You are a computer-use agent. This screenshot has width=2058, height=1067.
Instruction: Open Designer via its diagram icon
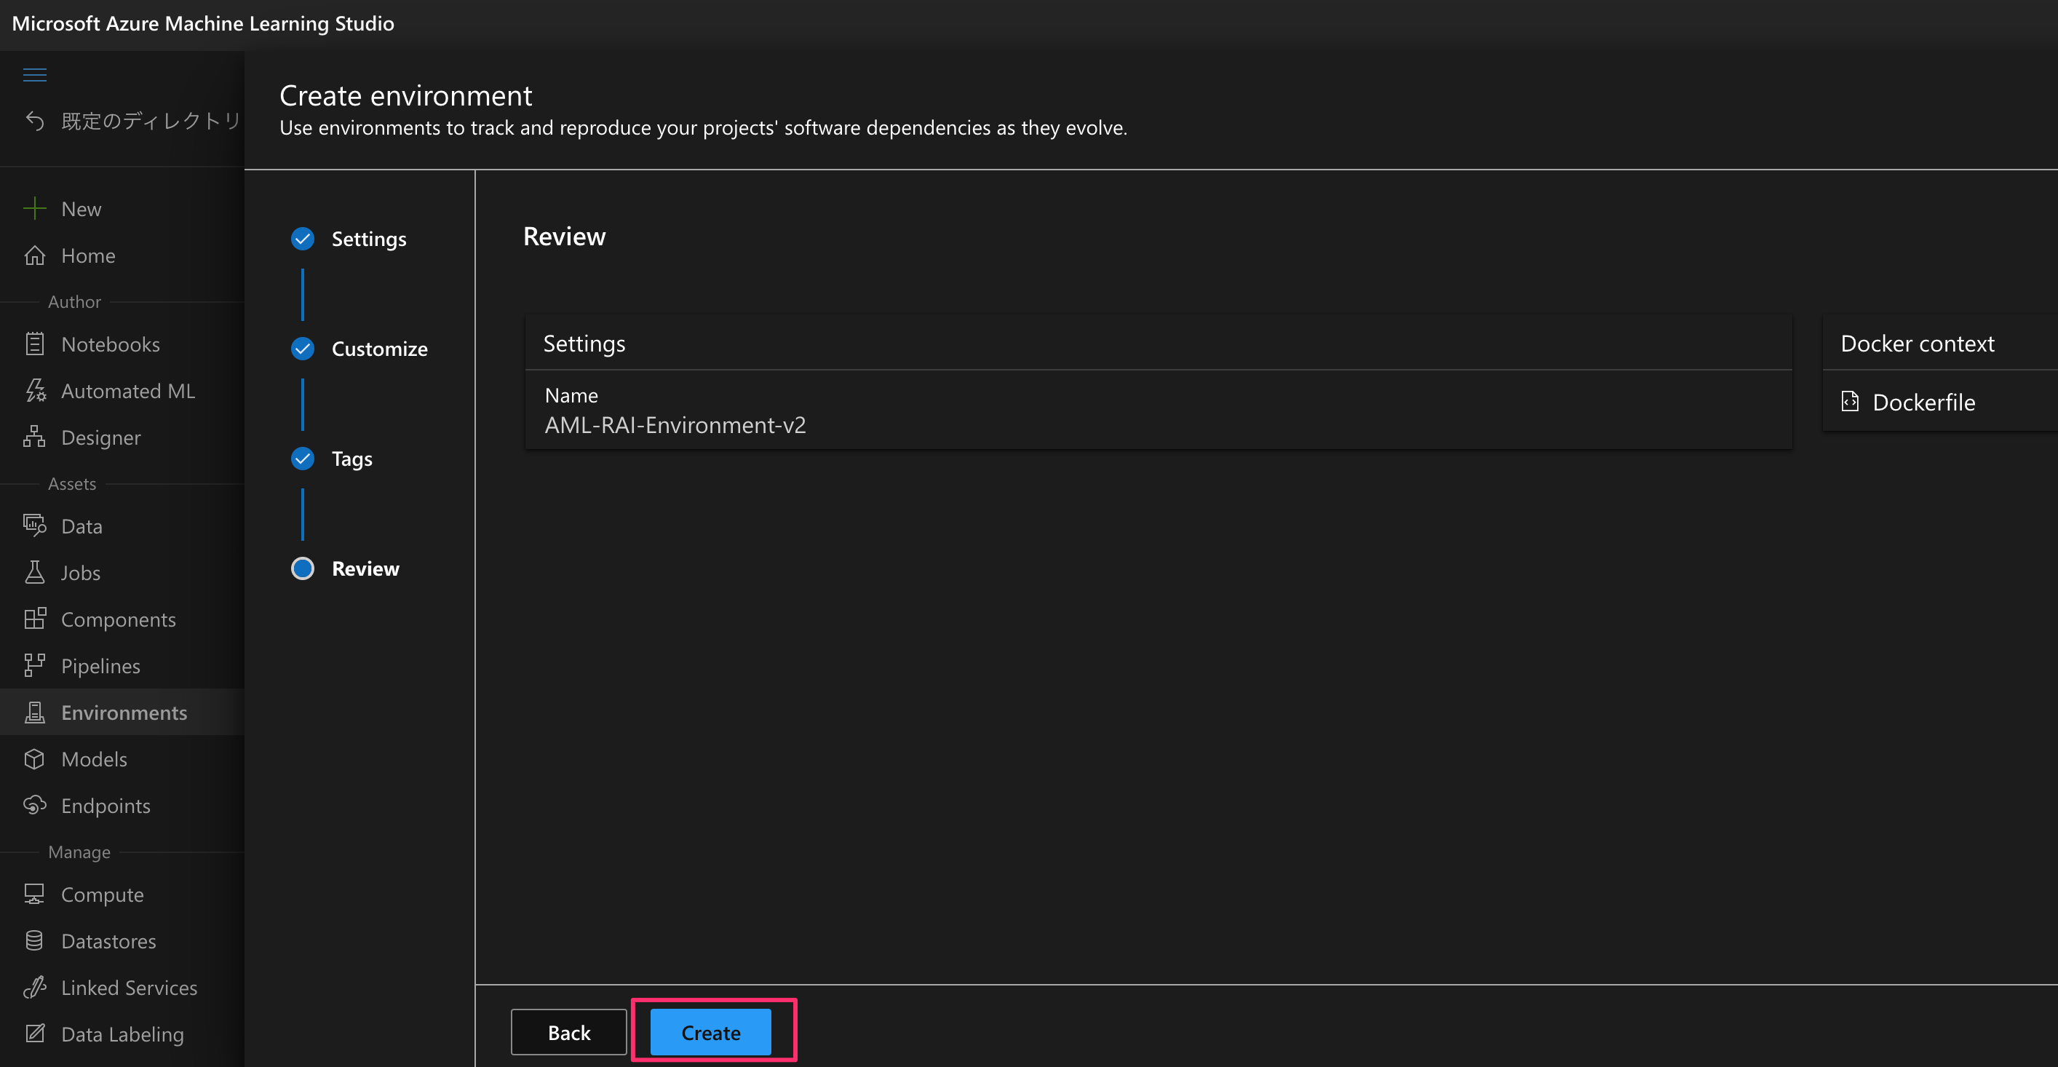(34, 437)
